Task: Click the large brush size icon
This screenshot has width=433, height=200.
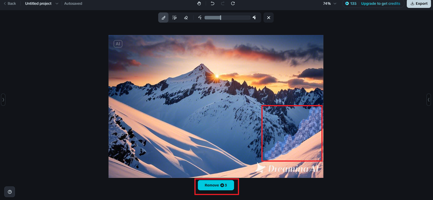Action: pos(254,18)
